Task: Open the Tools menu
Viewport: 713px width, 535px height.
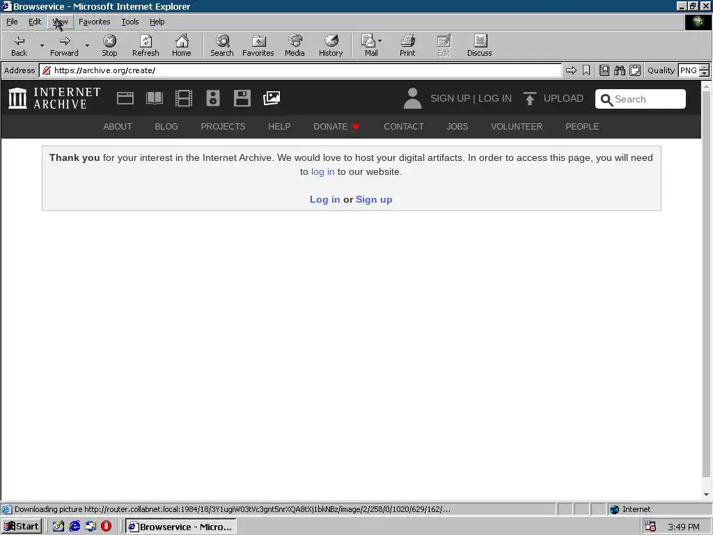Action: (130, 22)
